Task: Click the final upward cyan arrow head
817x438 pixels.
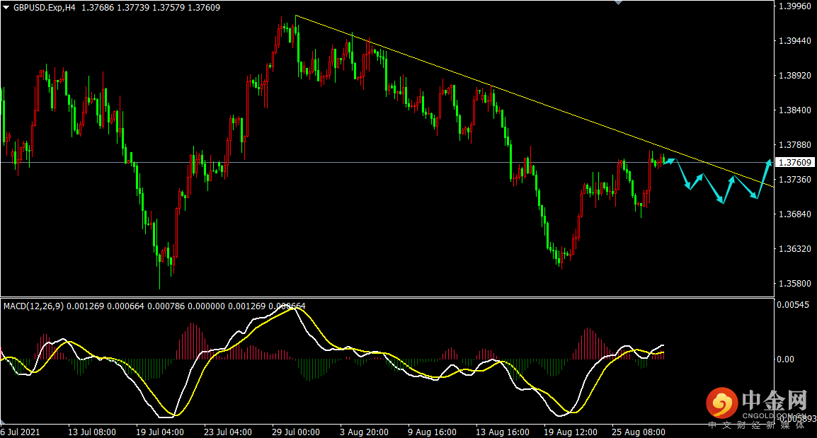Action: point(768,162)
